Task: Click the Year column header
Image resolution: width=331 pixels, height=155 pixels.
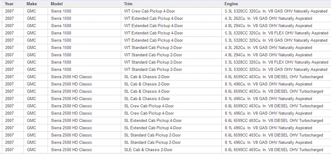Action: pos(9,4)
